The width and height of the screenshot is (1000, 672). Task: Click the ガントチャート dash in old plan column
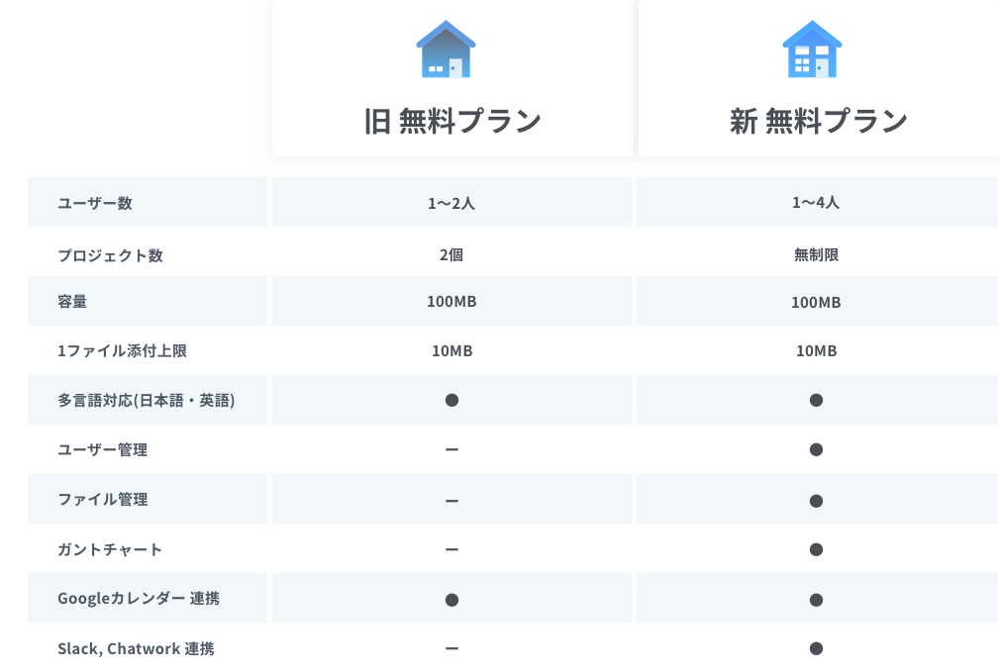pyautogui.click(x=451, y=549)
